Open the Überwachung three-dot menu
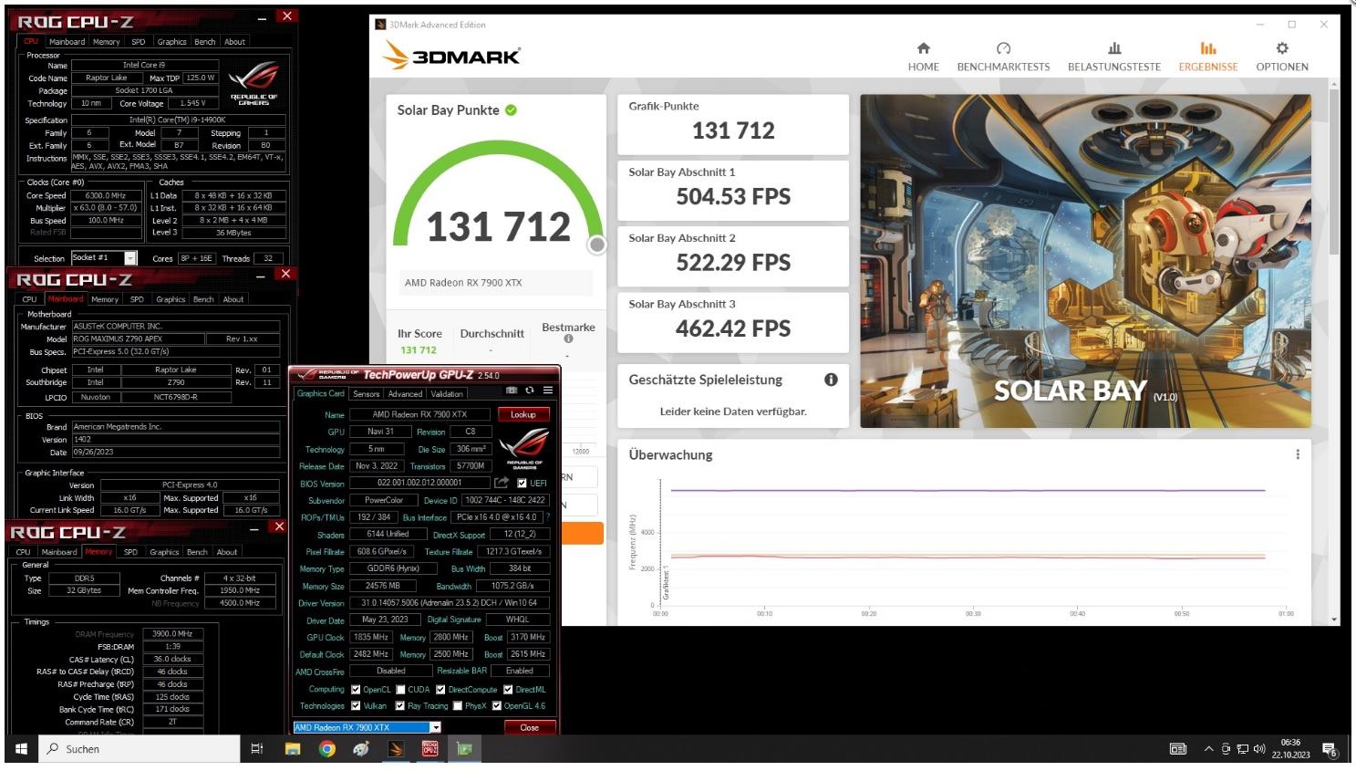 point(1298,454)
